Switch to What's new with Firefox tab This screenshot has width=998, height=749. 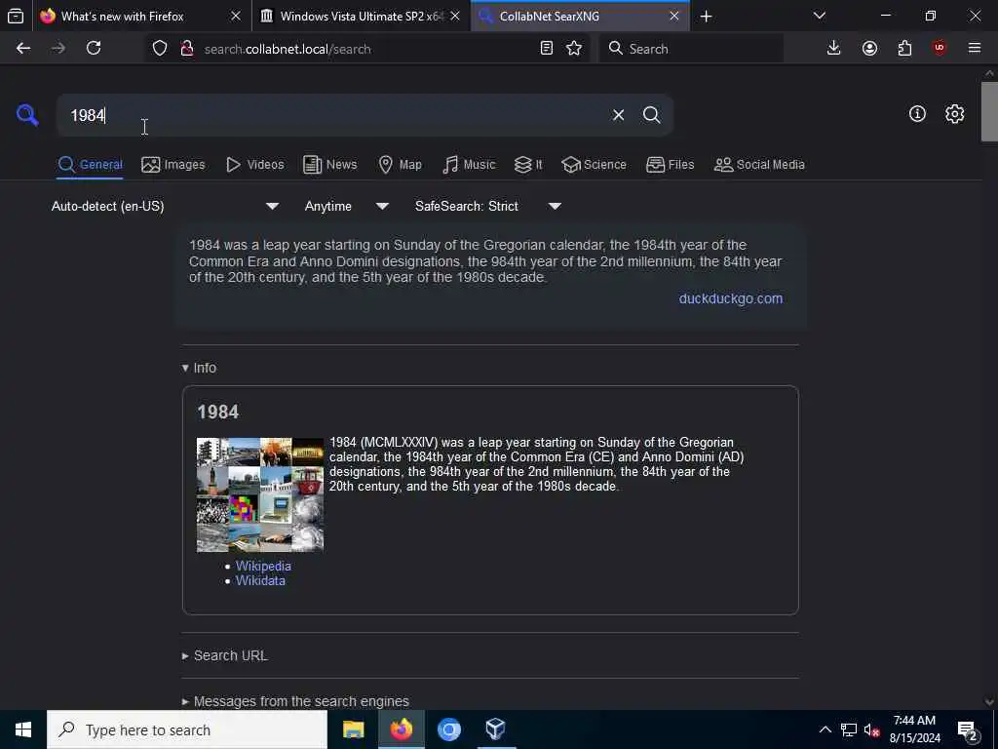(141, 16)
